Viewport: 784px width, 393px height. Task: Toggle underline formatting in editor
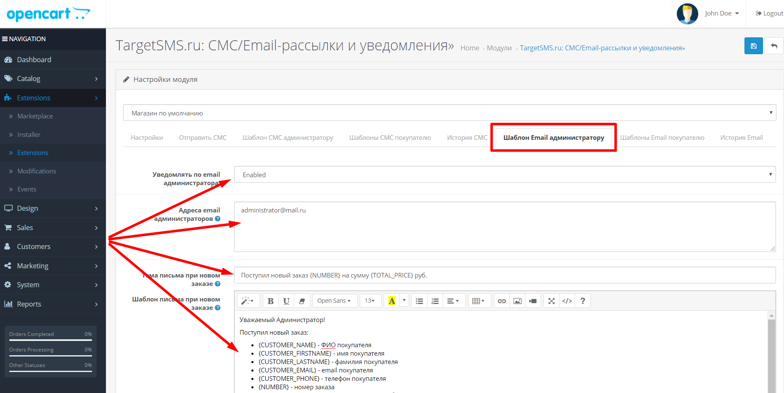coord(286,301)
